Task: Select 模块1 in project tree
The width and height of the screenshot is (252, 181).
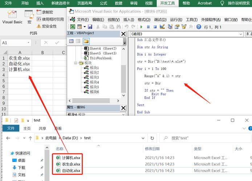Action: click(94, 68)
